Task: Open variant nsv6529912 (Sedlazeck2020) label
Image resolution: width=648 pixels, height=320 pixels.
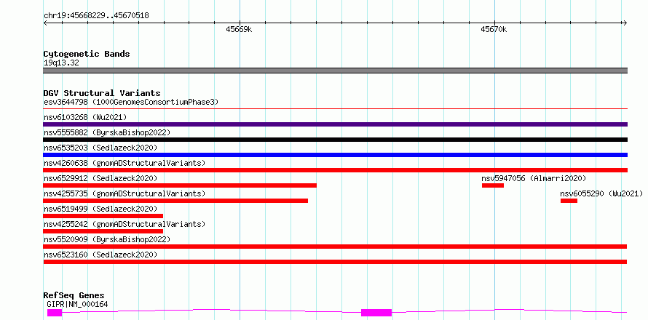Action: pyautogui.click(x=100, y=178)
